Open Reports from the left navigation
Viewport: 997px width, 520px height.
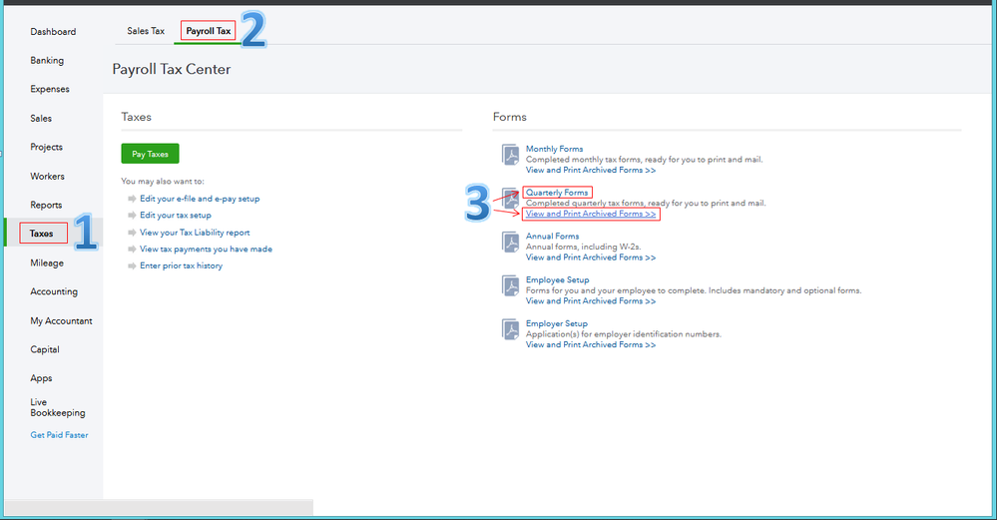tap(46, 205)
